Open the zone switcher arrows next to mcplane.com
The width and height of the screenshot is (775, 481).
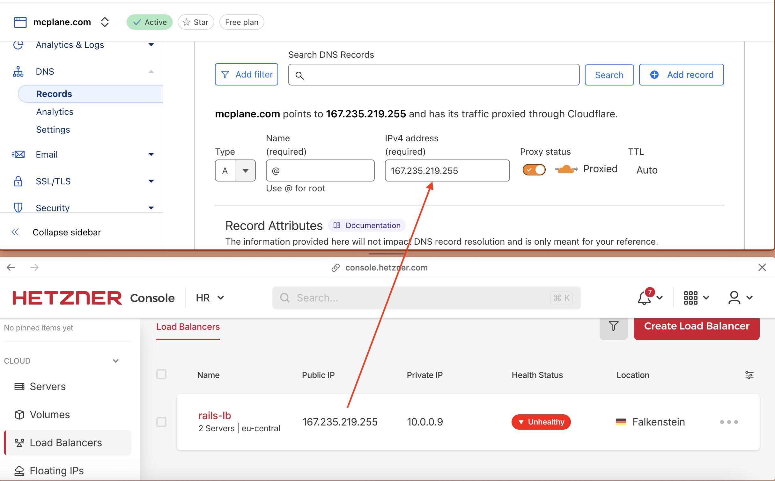click(105, 22)
